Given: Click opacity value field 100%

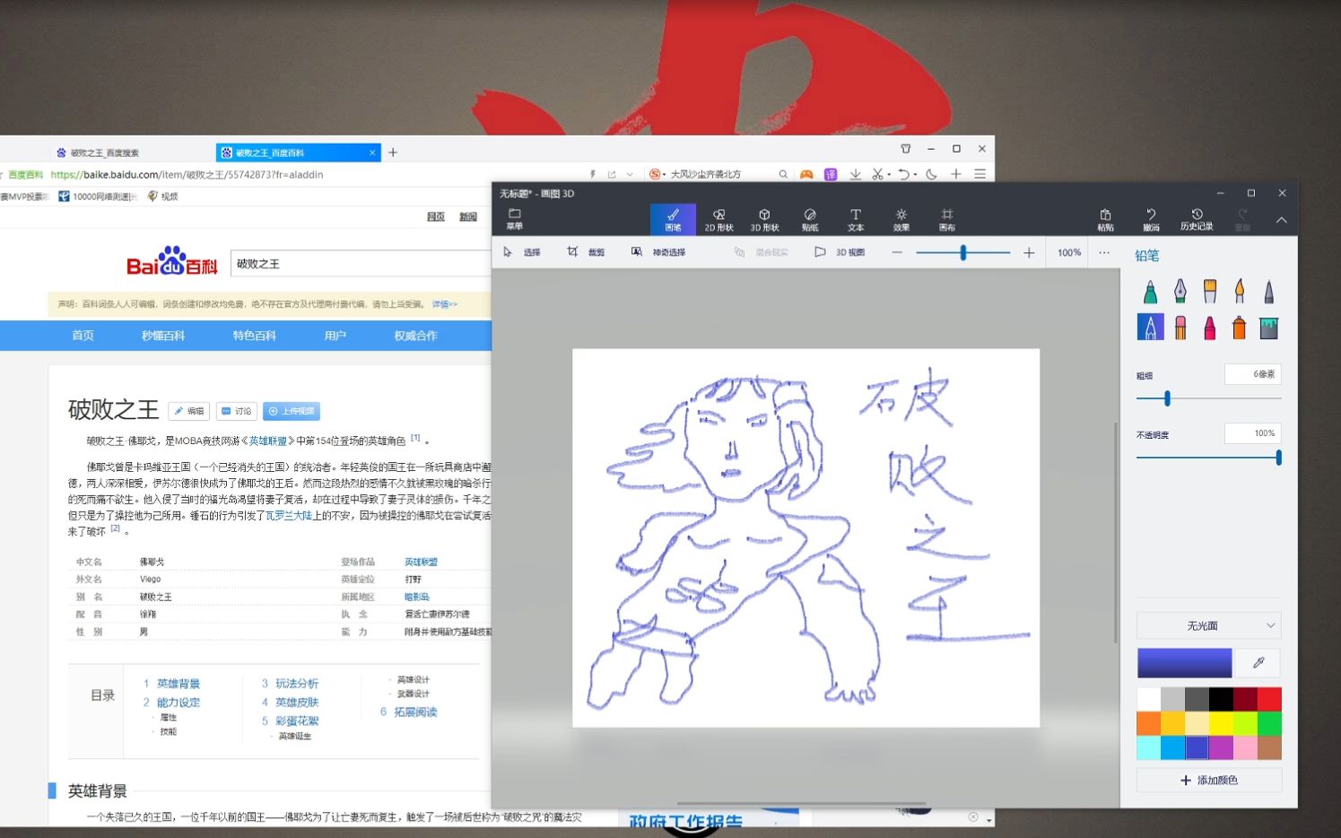Looking at the screenshot, I should [x=1252, y=433].
